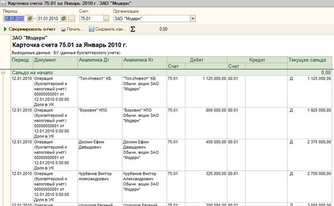Open calendar picker for end date 31.01.2010
Image resolution: width=334 pixels, height=206 pixels.
click(63, 19)
